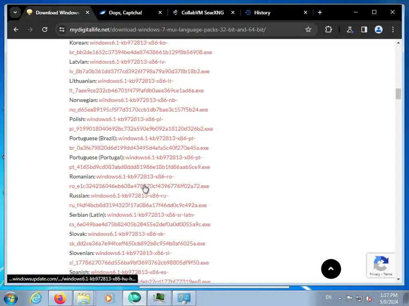The width and height of the screenshot is (409, 306).
Task: Click the scroll-to-top round button
Action: point(331,269)
